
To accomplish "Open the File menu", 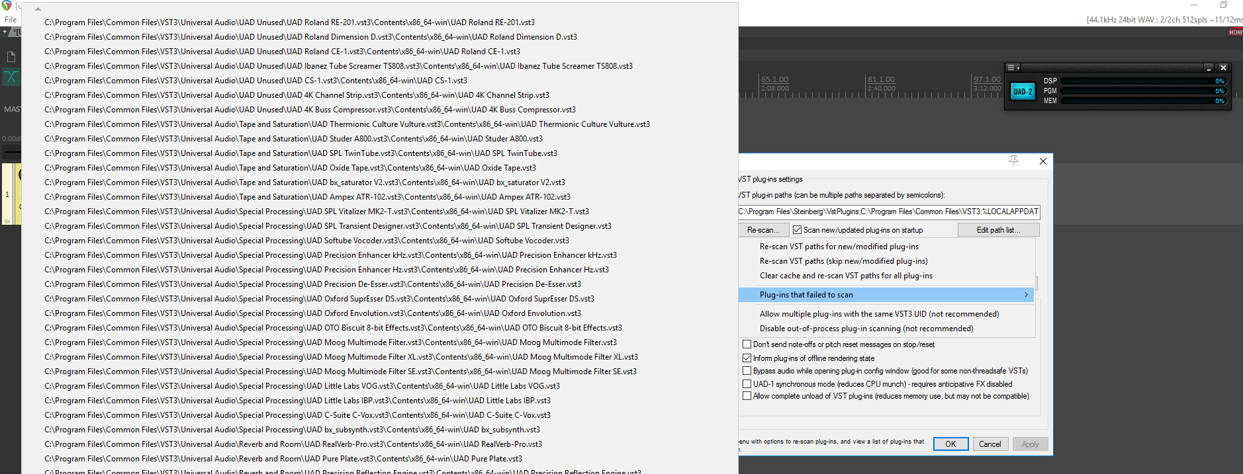I will coord(11,20).
